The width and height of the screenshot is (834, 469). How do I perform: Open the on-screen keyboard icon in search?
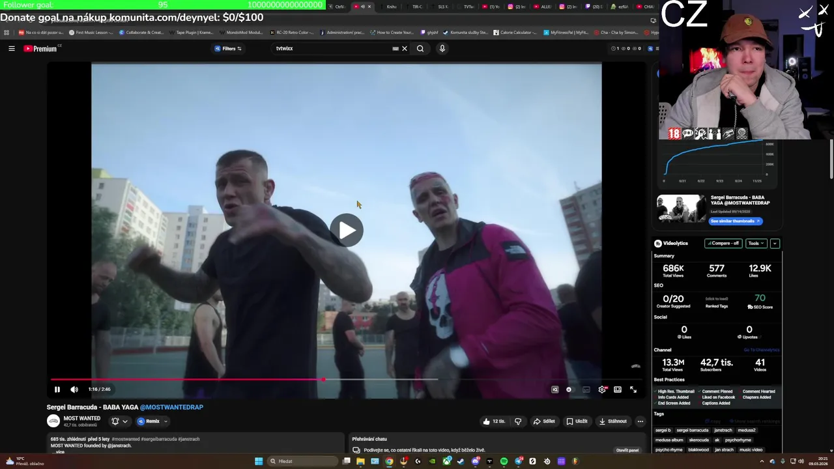click(395, 48)
